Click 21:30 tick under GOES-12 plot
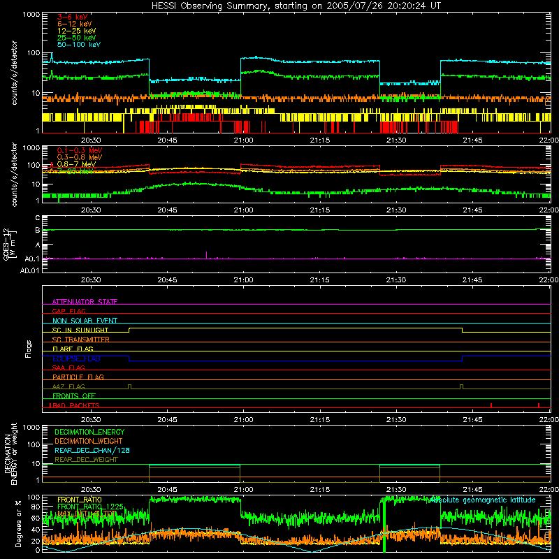Screen dimensions: 559x559 pyautogui.click(x=396, y=280)
